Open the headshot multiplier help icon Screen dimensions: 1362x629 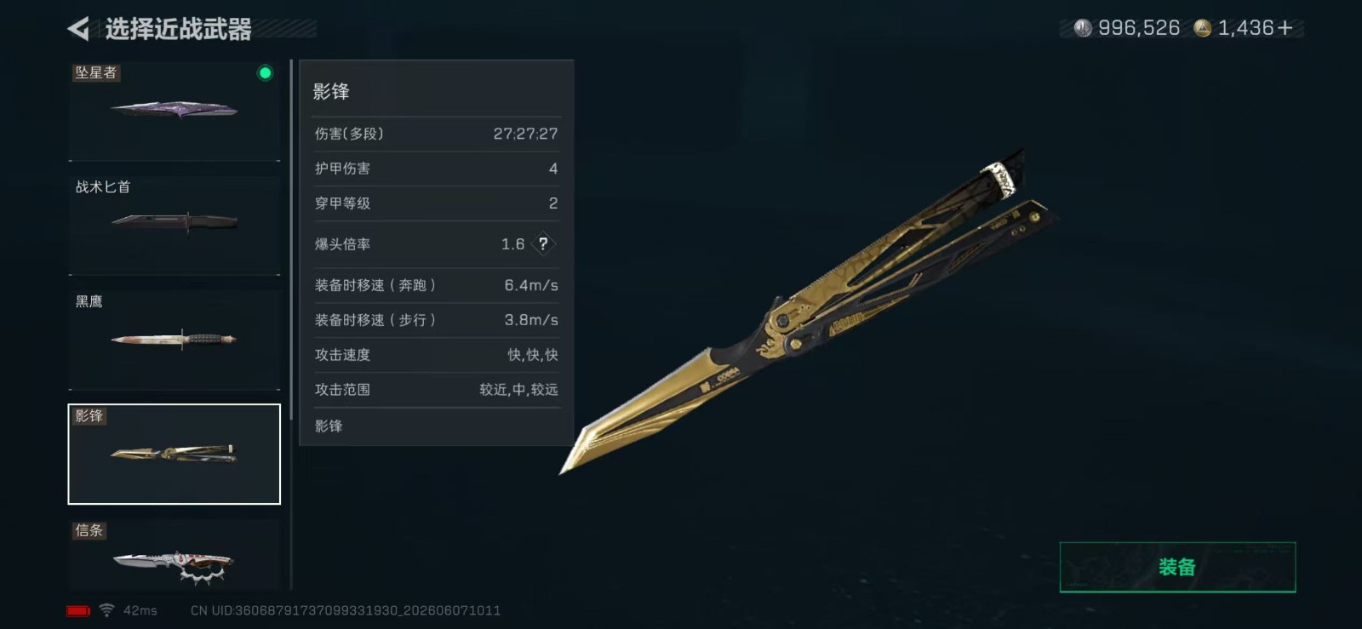pos(543,244)
